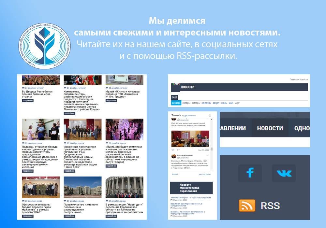
Task: Click 'Dec 17, 2020' tweet date
Action: click(x=203, y=150)
